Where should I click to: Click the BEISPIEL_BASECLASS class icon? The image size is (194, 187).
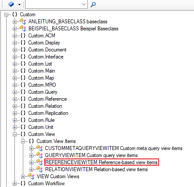pos(23,28)
